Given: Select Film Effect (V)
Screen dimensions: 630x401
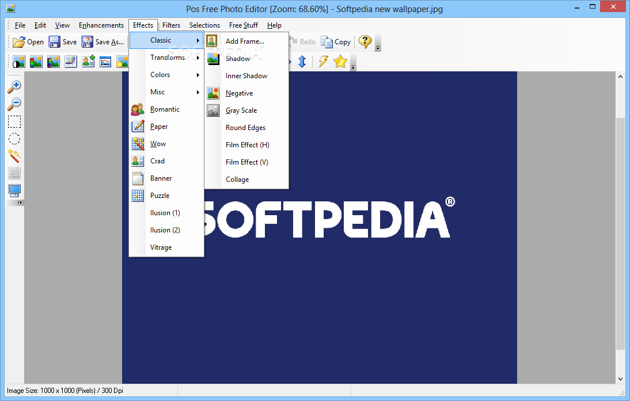Looking at the screenshot, I should (x=246, y=162).
